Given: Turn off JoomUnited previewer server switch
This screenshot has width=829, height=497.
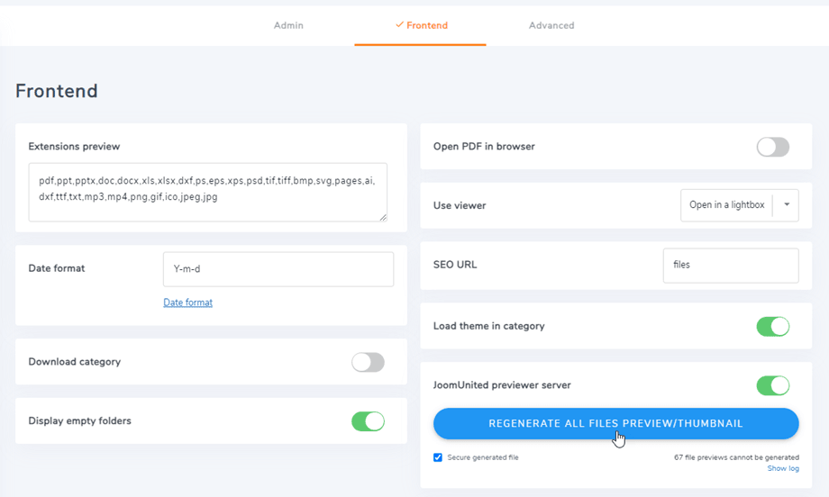Looking at the screenshot, I should (772, 385).
